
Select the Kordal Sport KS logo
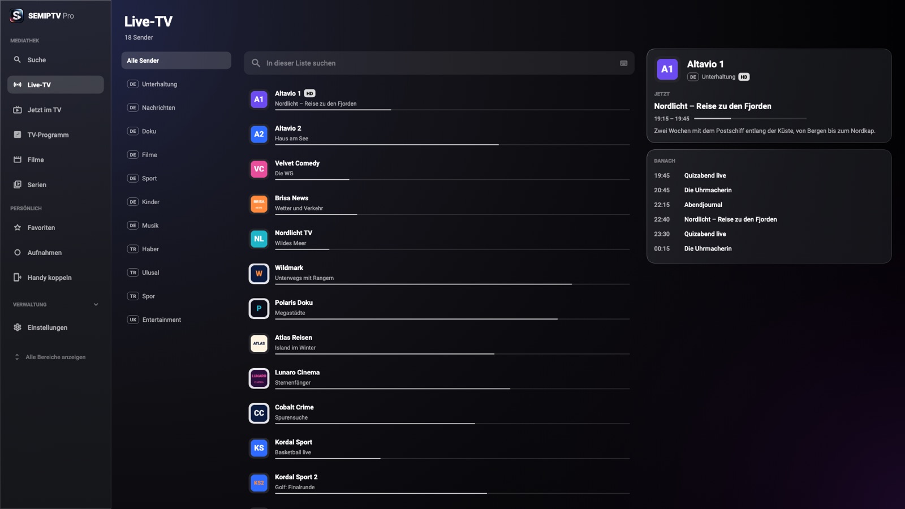click(259, 448)
